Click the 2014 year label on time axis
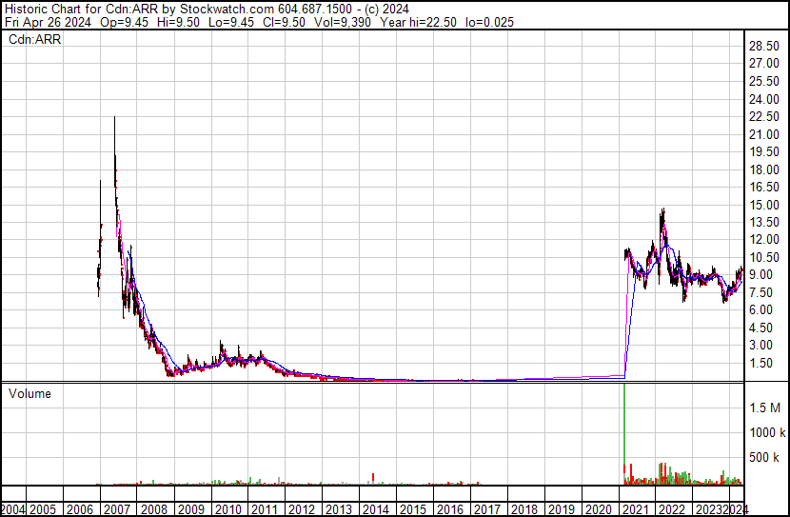This screenshot has width=790, height=517. click(x=376, y=509)
